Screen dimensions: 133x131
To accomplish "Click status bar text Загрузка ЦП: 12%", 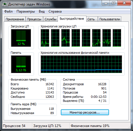I will (47, 126).
